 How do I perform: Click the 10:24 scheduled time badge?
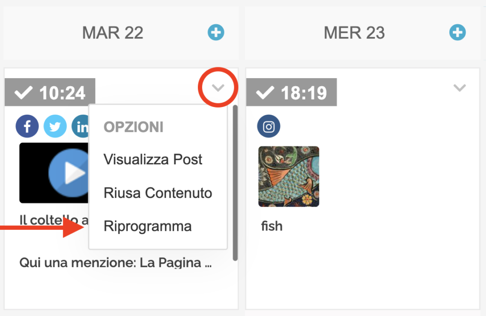click(50, 92)
